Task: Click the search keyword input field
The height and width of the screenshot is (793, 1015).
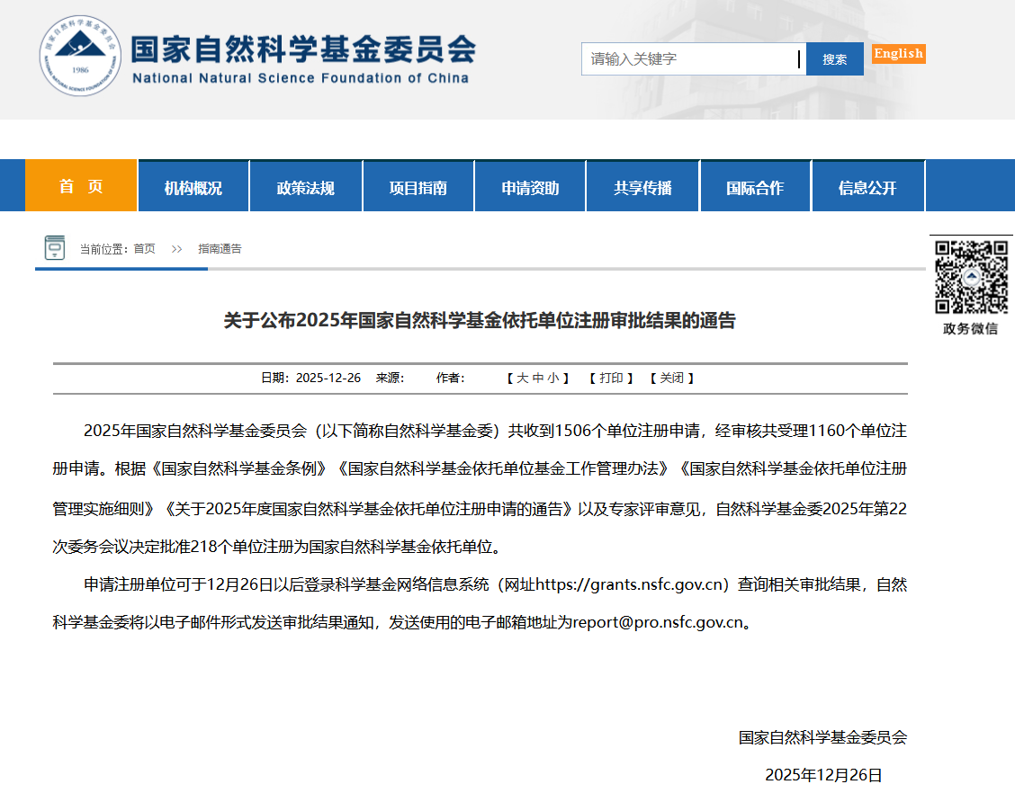Action: 693,59
